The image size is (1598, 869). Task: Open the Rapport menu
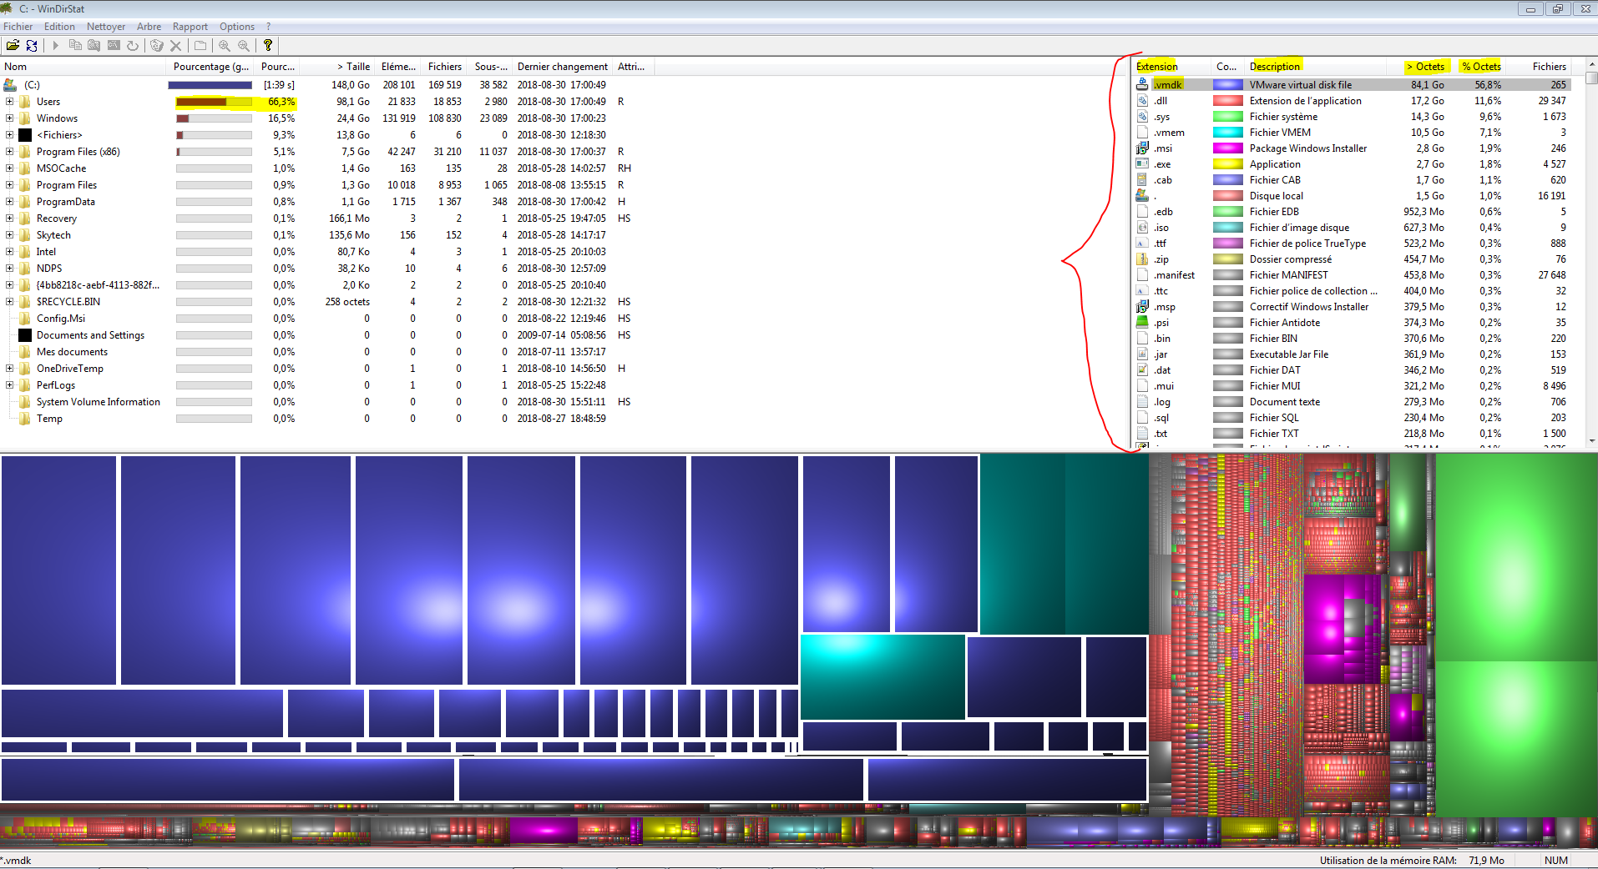pos(190,27)
